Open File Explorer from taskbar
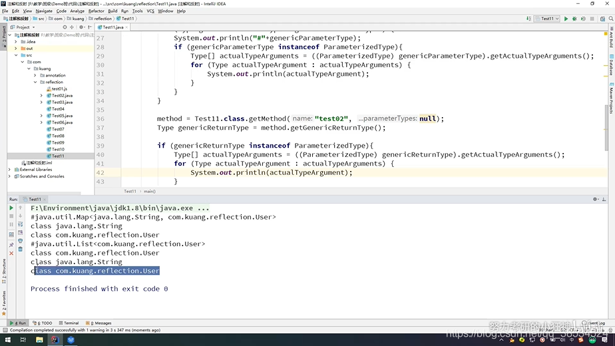 coord(39,340)
